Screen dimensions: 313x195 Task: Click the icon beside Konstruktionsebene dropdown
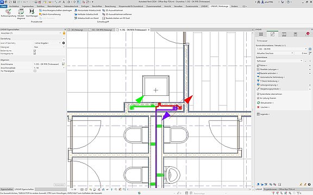310,49
